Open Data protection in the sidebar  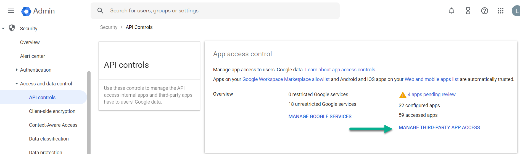[x=46, y=152]
